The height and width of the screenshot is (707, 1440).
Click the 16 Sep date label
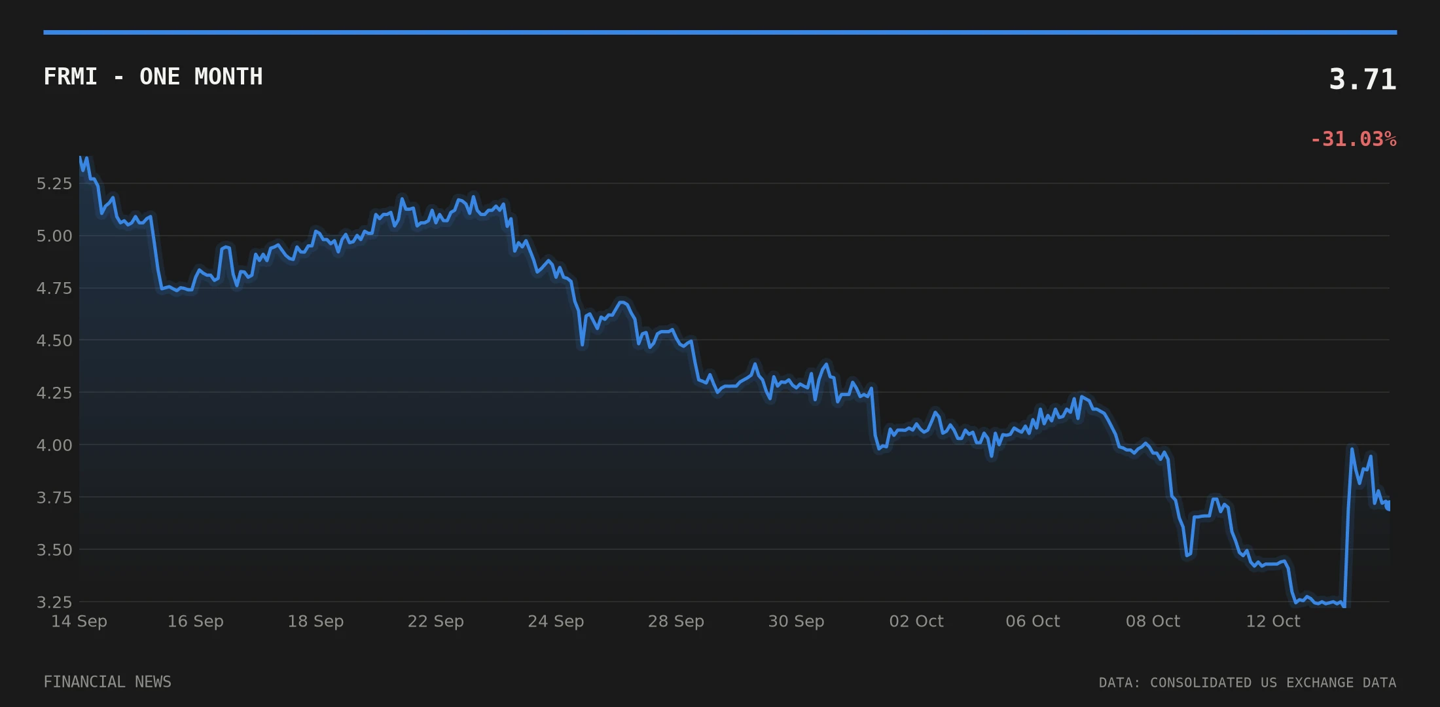[196, 621]
